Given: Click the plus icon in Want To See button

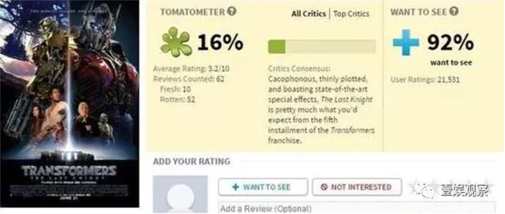Looking at the screenshot, I should click(x=236, y=187).
